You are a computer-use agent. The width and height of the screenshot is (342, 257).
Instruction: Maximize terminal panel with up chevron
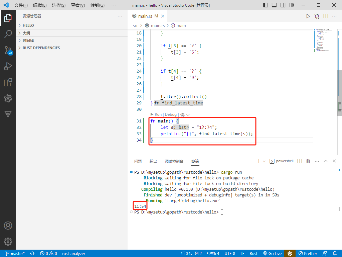(326, 161)
